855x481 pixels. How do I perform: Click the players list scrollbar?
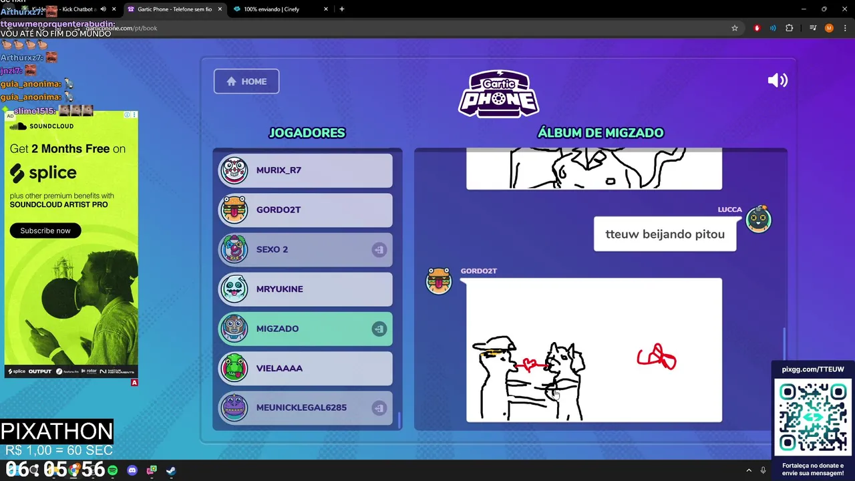tap(400, 420)
